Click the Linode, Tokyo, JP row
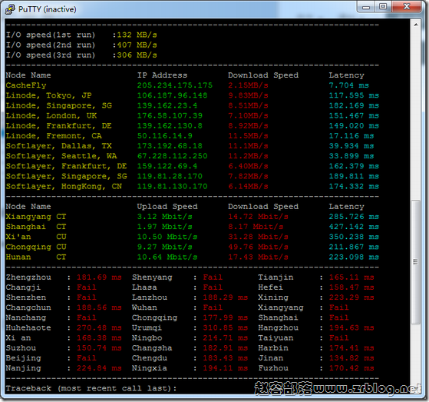Image resolution: width=429 pixels, height=402 pixels. click(192, 95)
